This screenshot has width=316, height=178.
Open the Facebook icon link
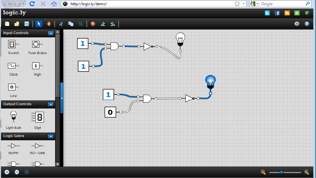click(277, 13)
